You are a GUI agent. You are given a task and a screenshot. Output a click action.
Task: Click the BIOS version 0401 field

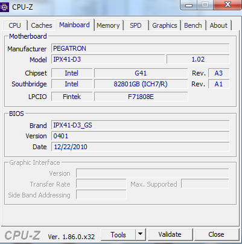click(x=141, y=136)
